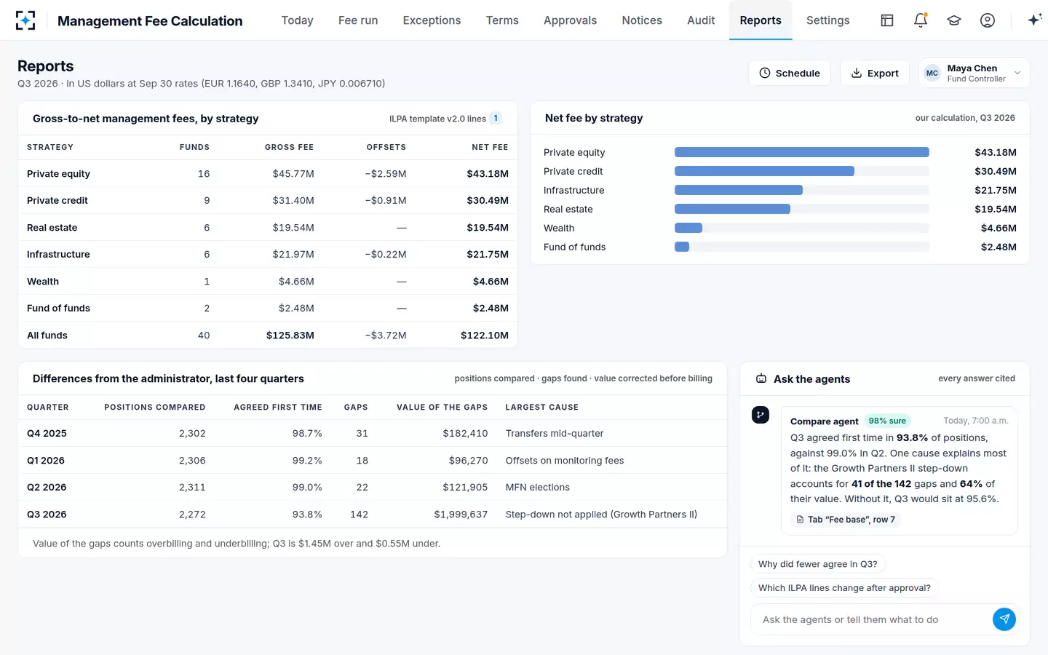Open the layout panel icon

click(886, 20)
